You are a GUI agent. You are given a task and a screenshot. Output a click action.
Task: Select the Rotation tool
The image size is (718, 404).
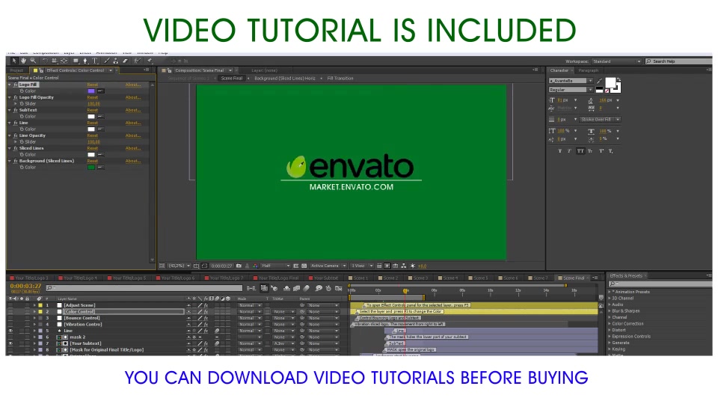coord(45,61)
